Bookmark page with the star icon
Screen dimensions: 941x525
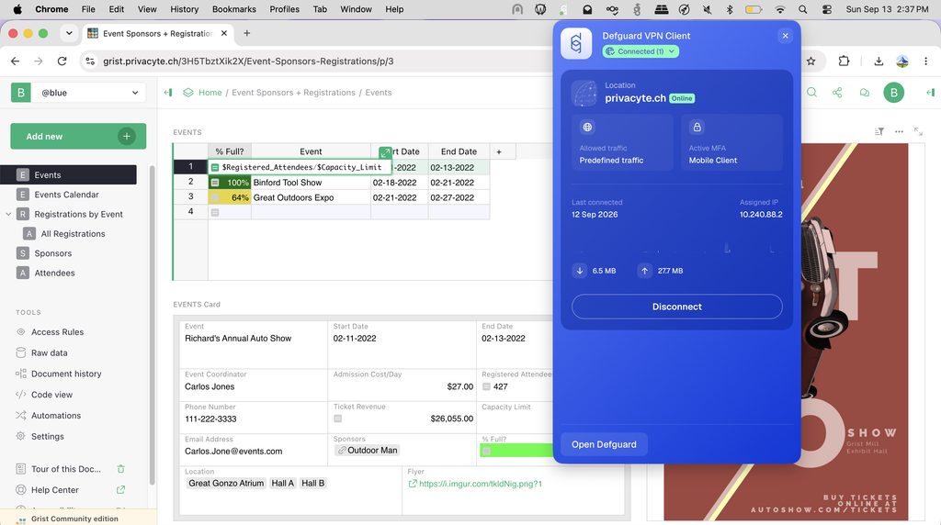pyautogui.click(x=811, y=61)
